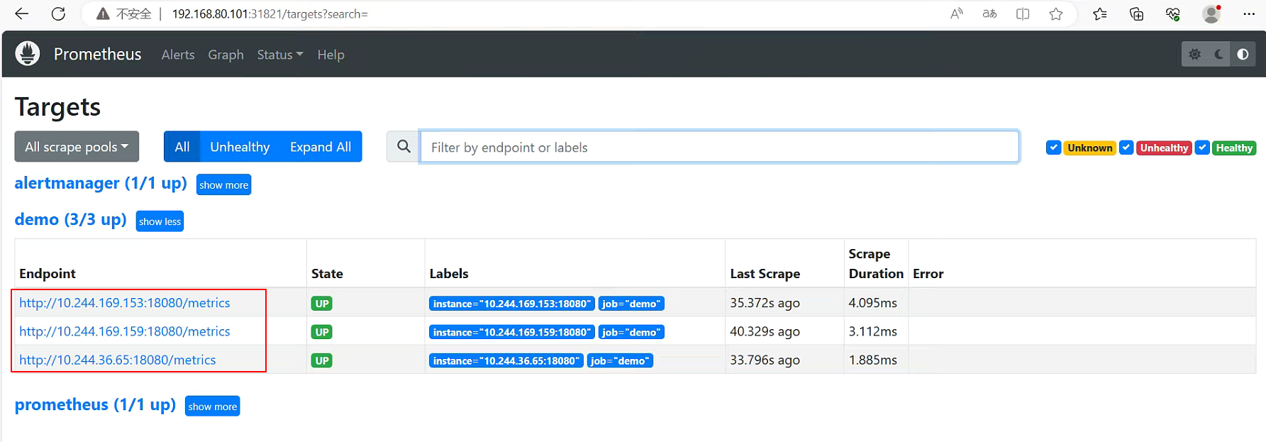Image resolution: width=1266 pixels, height=442 pixels.
Task: Open the Help nav item
Action: point(331,55)
